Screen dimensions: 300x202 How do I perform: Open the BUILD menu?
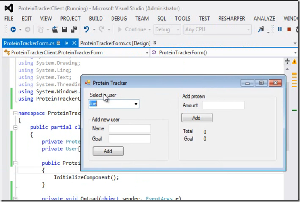click(96, 19)
